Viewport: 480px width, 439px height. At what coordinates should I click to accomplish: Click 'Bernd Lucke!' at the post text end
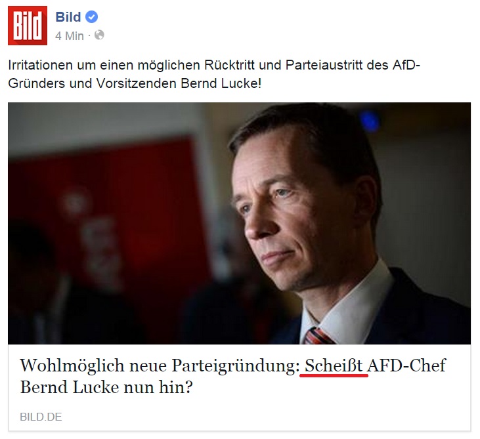tap(221, 83)
